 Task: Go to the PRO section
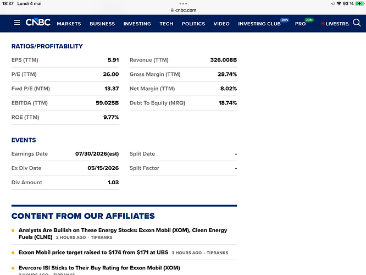300,24
